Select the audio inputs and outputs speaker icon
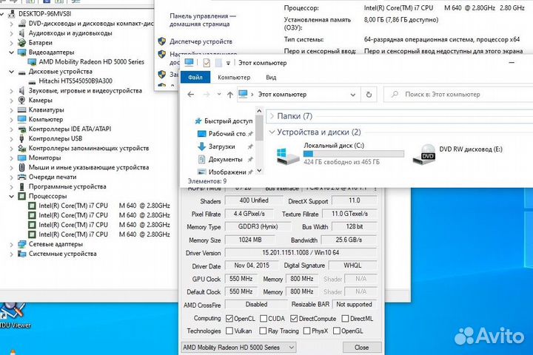The width and height of the screenshot is (533, 355). pyautogui.click(x=22, y=33)
